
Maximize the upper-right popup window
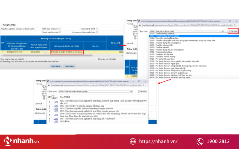pyautogui.click(x=230, y=21)
